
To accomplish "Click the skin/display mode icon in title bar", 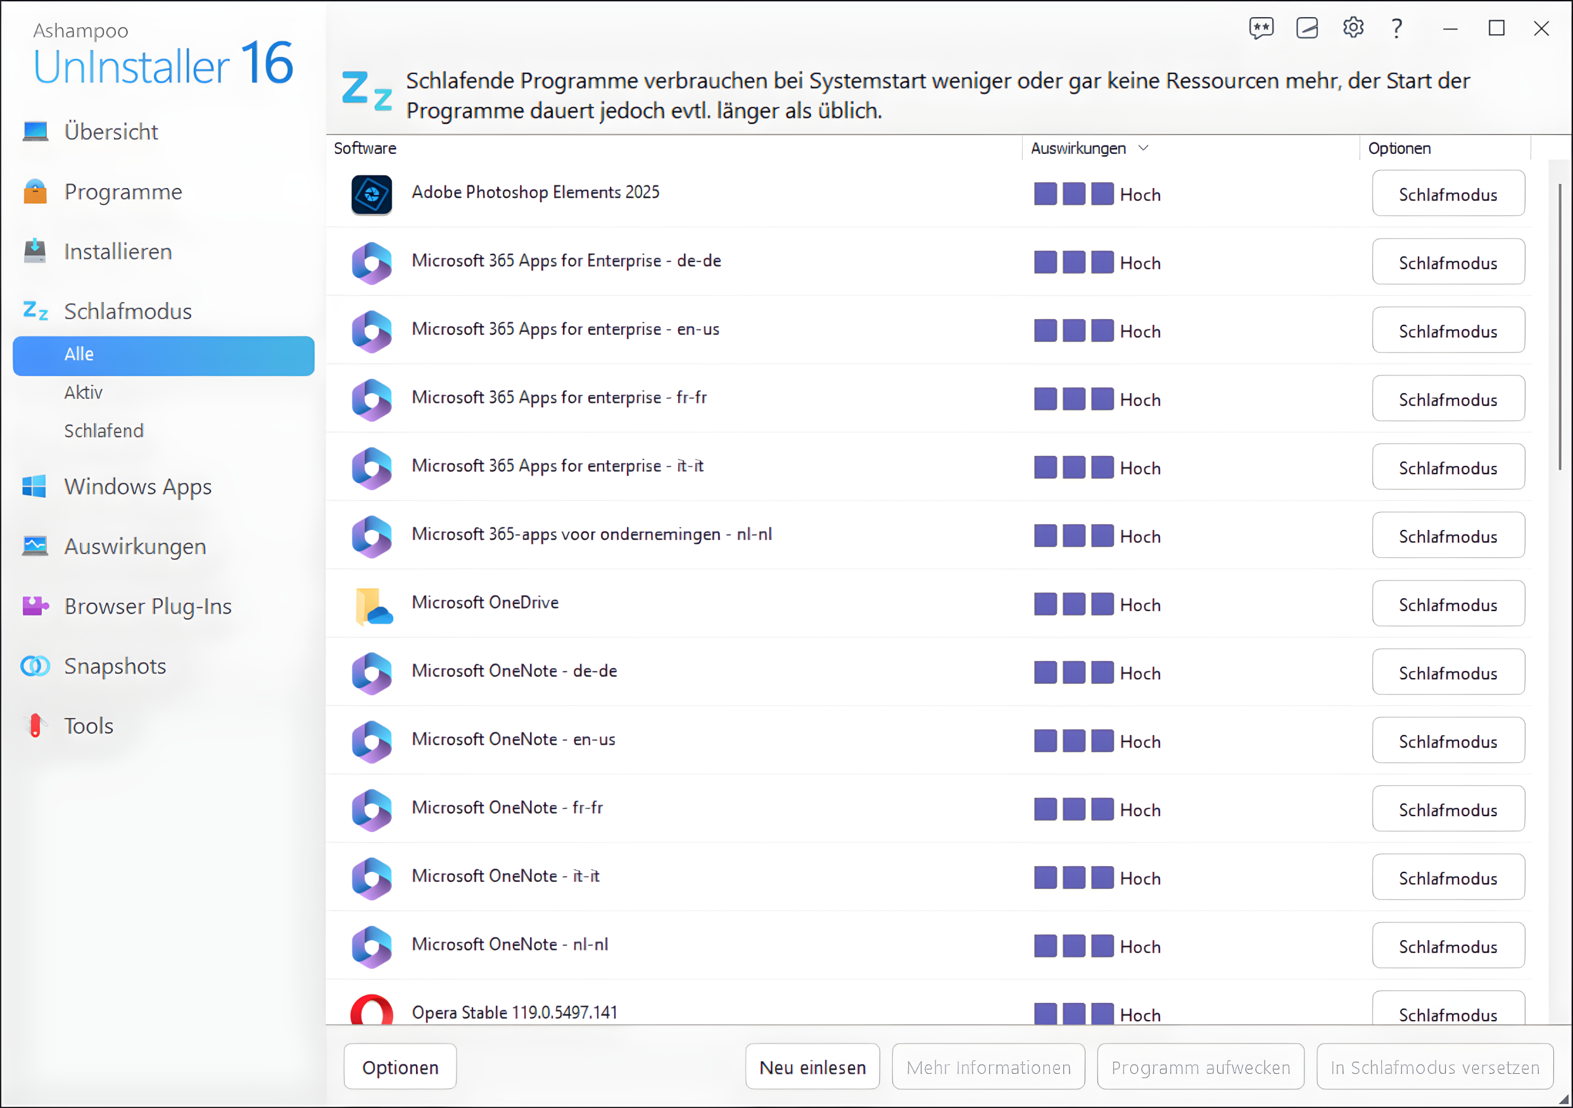I will click(1306, 28).
